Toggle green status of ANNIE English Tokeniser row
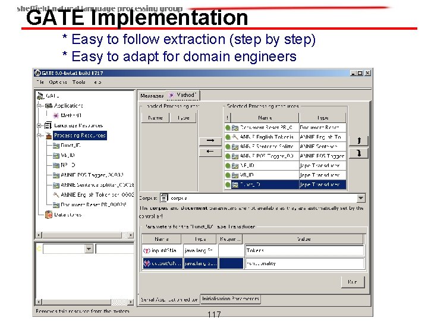 228,137
